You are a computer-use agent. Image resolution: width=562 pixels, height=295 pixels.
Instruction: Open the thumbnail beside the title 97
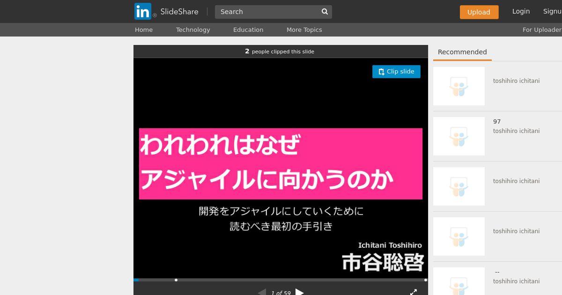coord(459,136)
